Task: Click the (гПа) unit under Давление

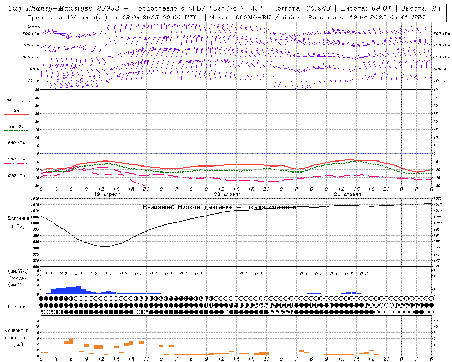Action: point(18,227)
